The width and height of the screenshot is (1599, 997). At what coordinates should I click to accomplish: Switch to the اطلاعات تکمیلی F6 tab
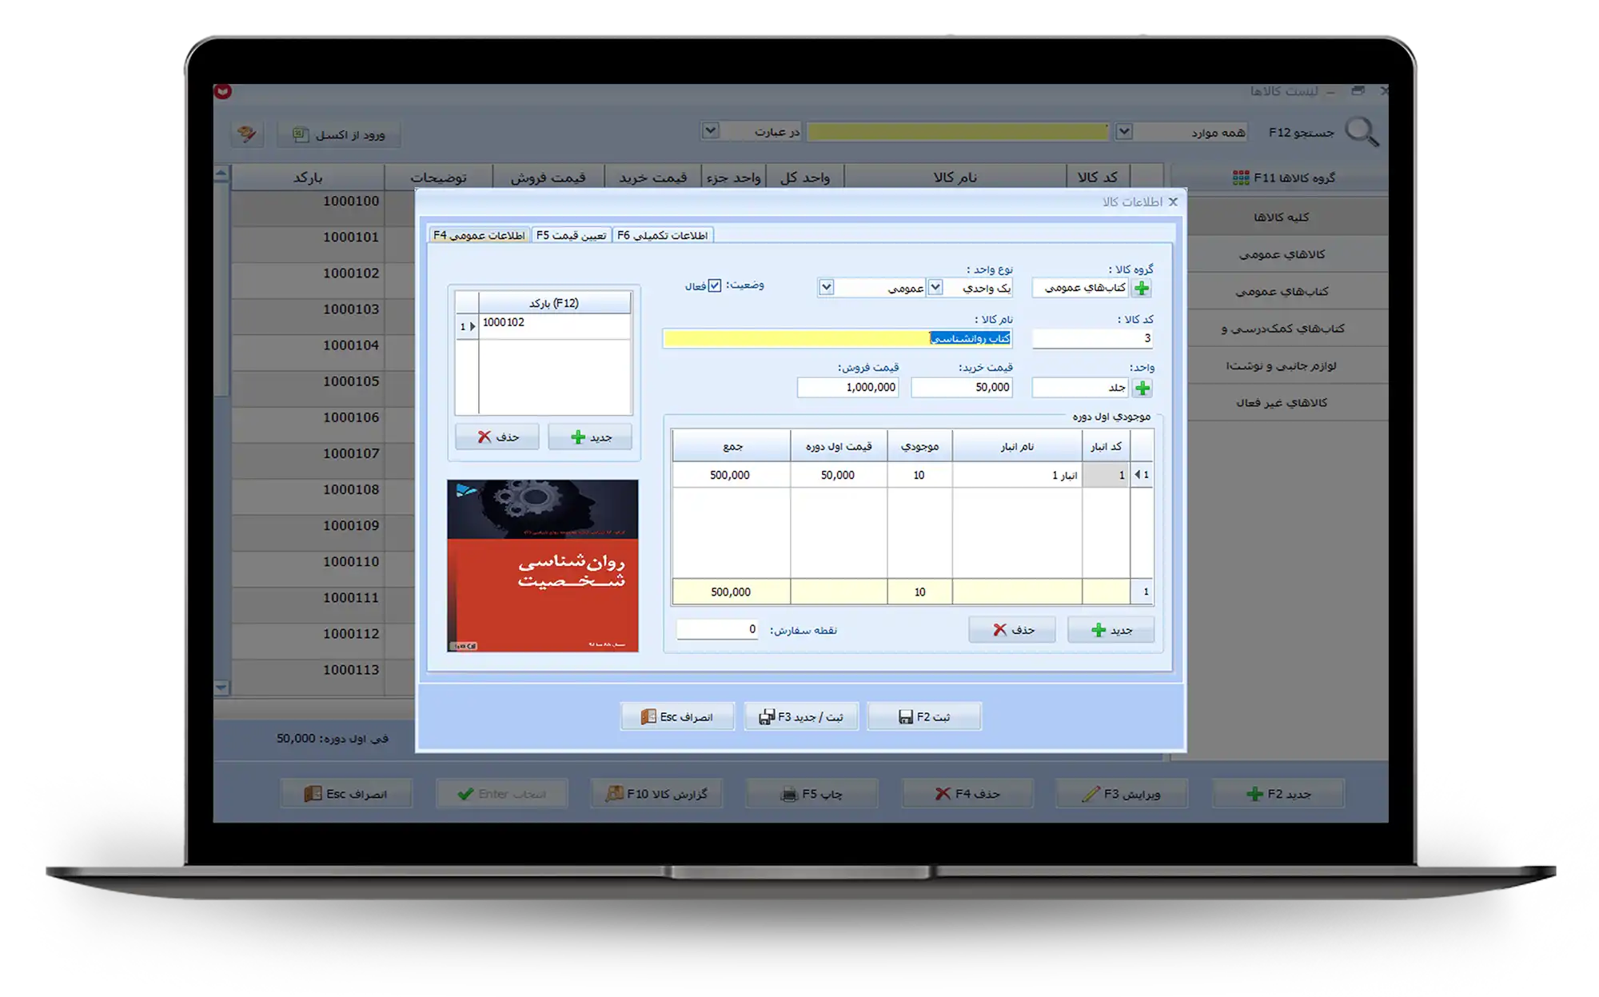(x=662, y=235)
